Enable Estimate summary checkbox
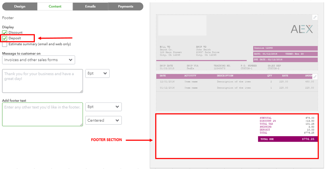 click(5, 44)
